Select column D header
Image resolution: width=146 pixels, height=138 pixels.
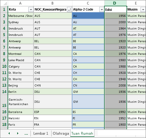coord(116,3)
